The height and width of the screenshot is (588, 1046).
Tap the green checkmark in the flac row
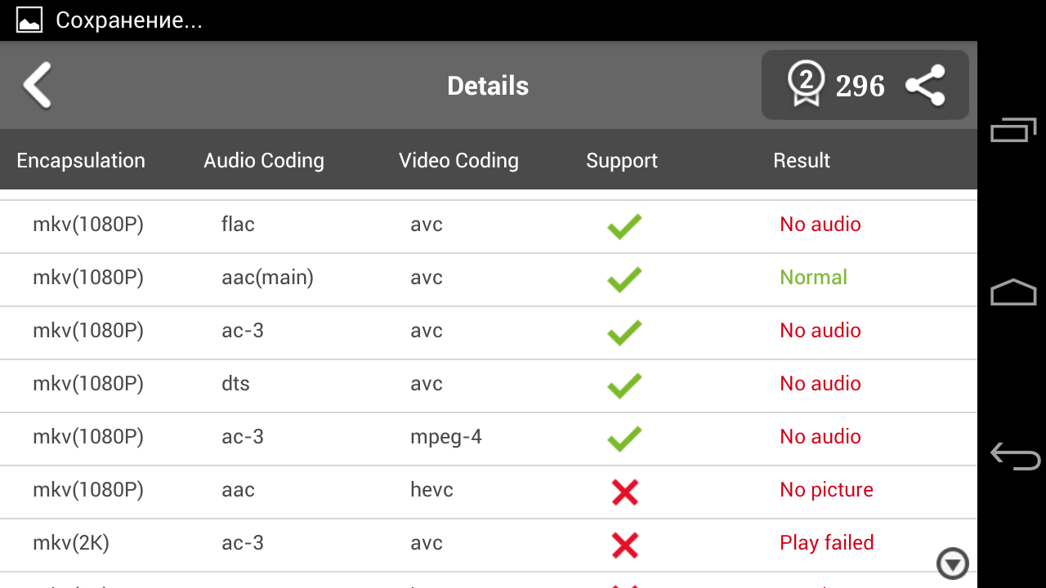[x=624, y=226]
